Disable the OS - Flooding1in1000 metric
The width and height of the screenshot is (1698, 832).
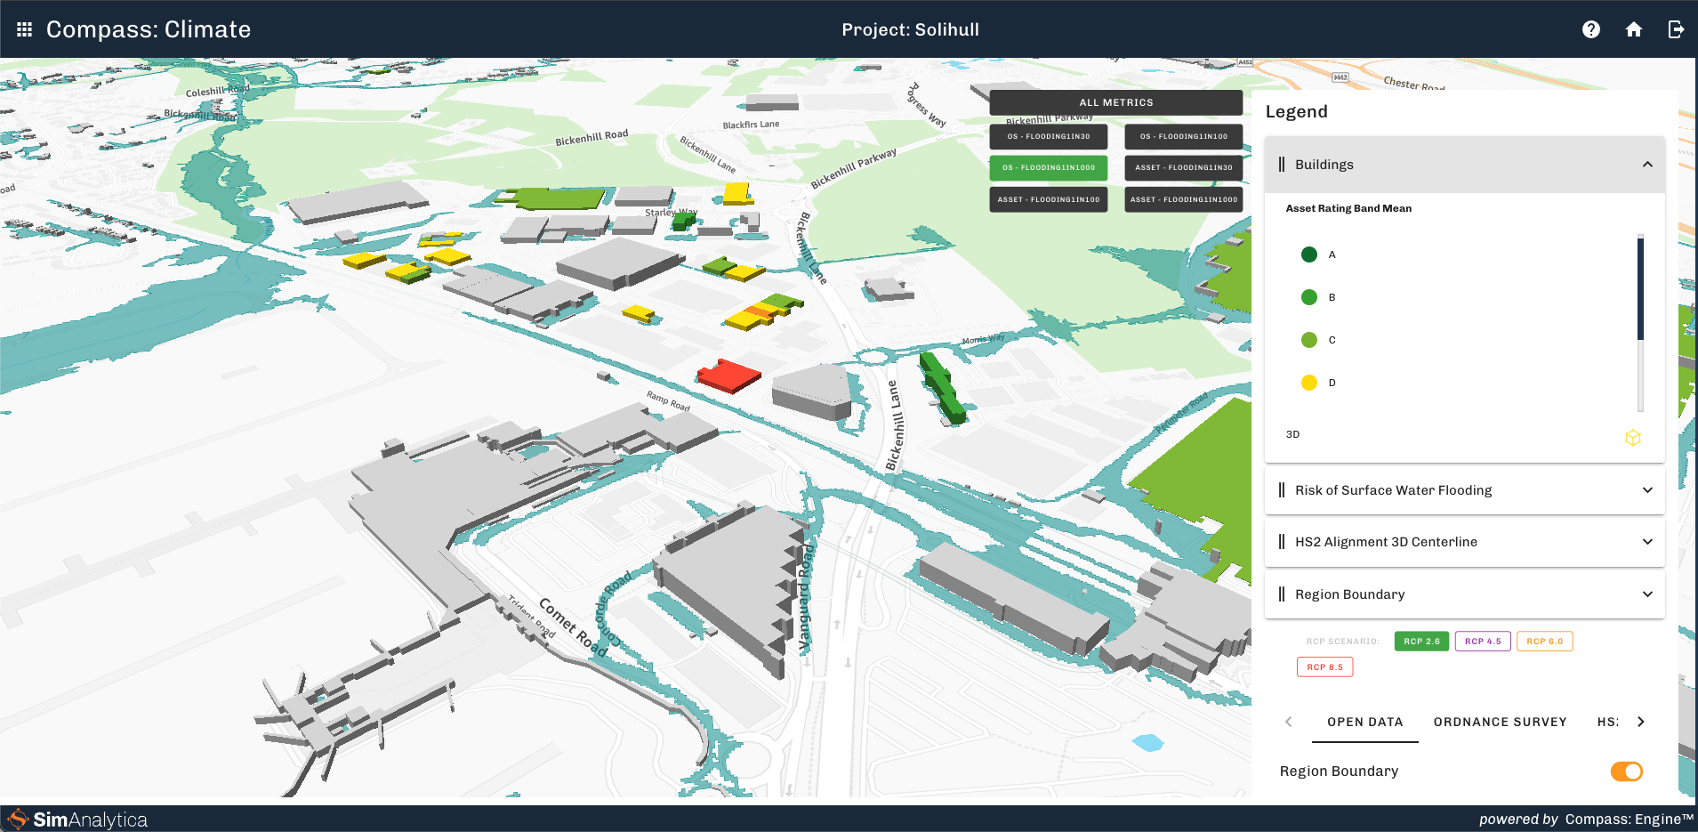coord(1049,168)
